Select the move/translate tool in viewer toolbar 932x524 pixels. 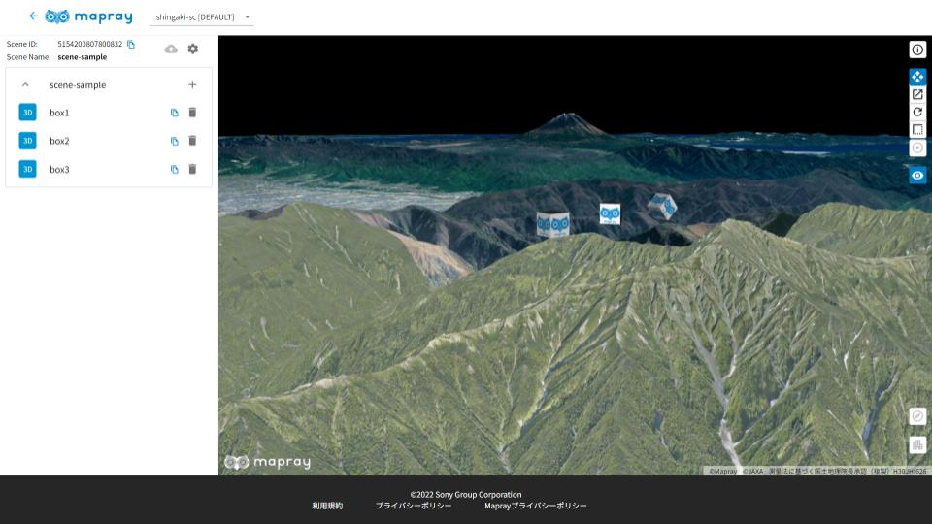(x=917, y=77)
